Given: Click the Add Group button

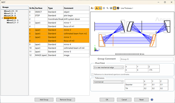Looking at the screenshot, I should (44, 100).
